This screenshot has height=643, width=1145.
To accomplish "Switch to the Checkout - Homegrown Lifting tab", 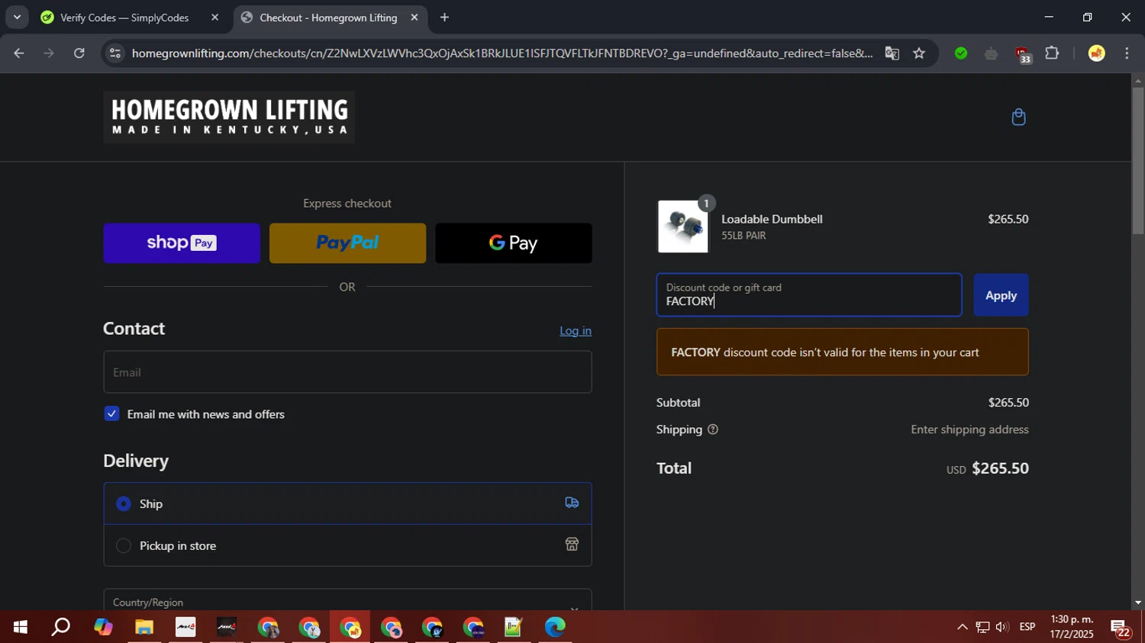I will click(x=330, y=18).
